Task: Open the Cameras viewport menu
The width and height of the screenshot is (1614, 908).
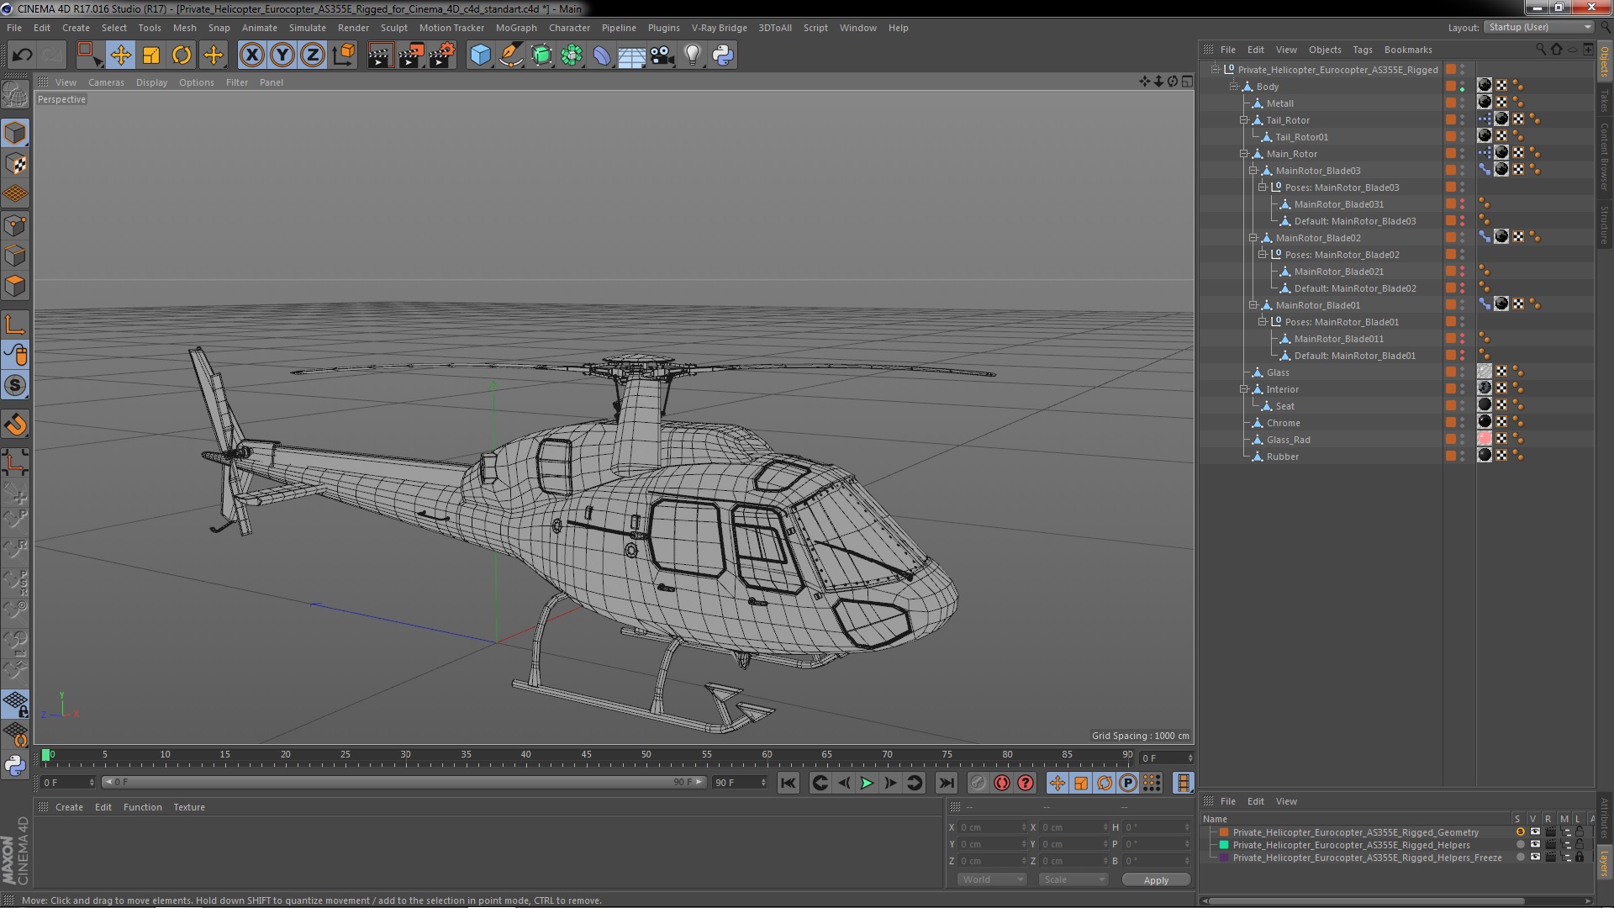Action: 106,82
